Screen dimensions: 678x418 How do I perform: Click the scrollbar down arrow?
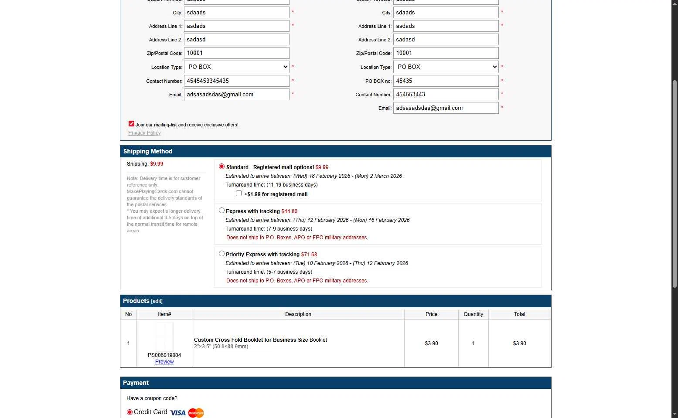(x=675, y=414)
